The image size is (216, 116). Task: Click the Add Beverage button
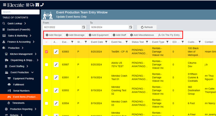coord(75,35)
